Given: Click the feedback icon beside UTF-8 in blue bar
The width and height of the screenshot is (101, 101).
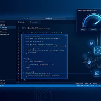Looking at the screenshot, I should coord(96,86).
